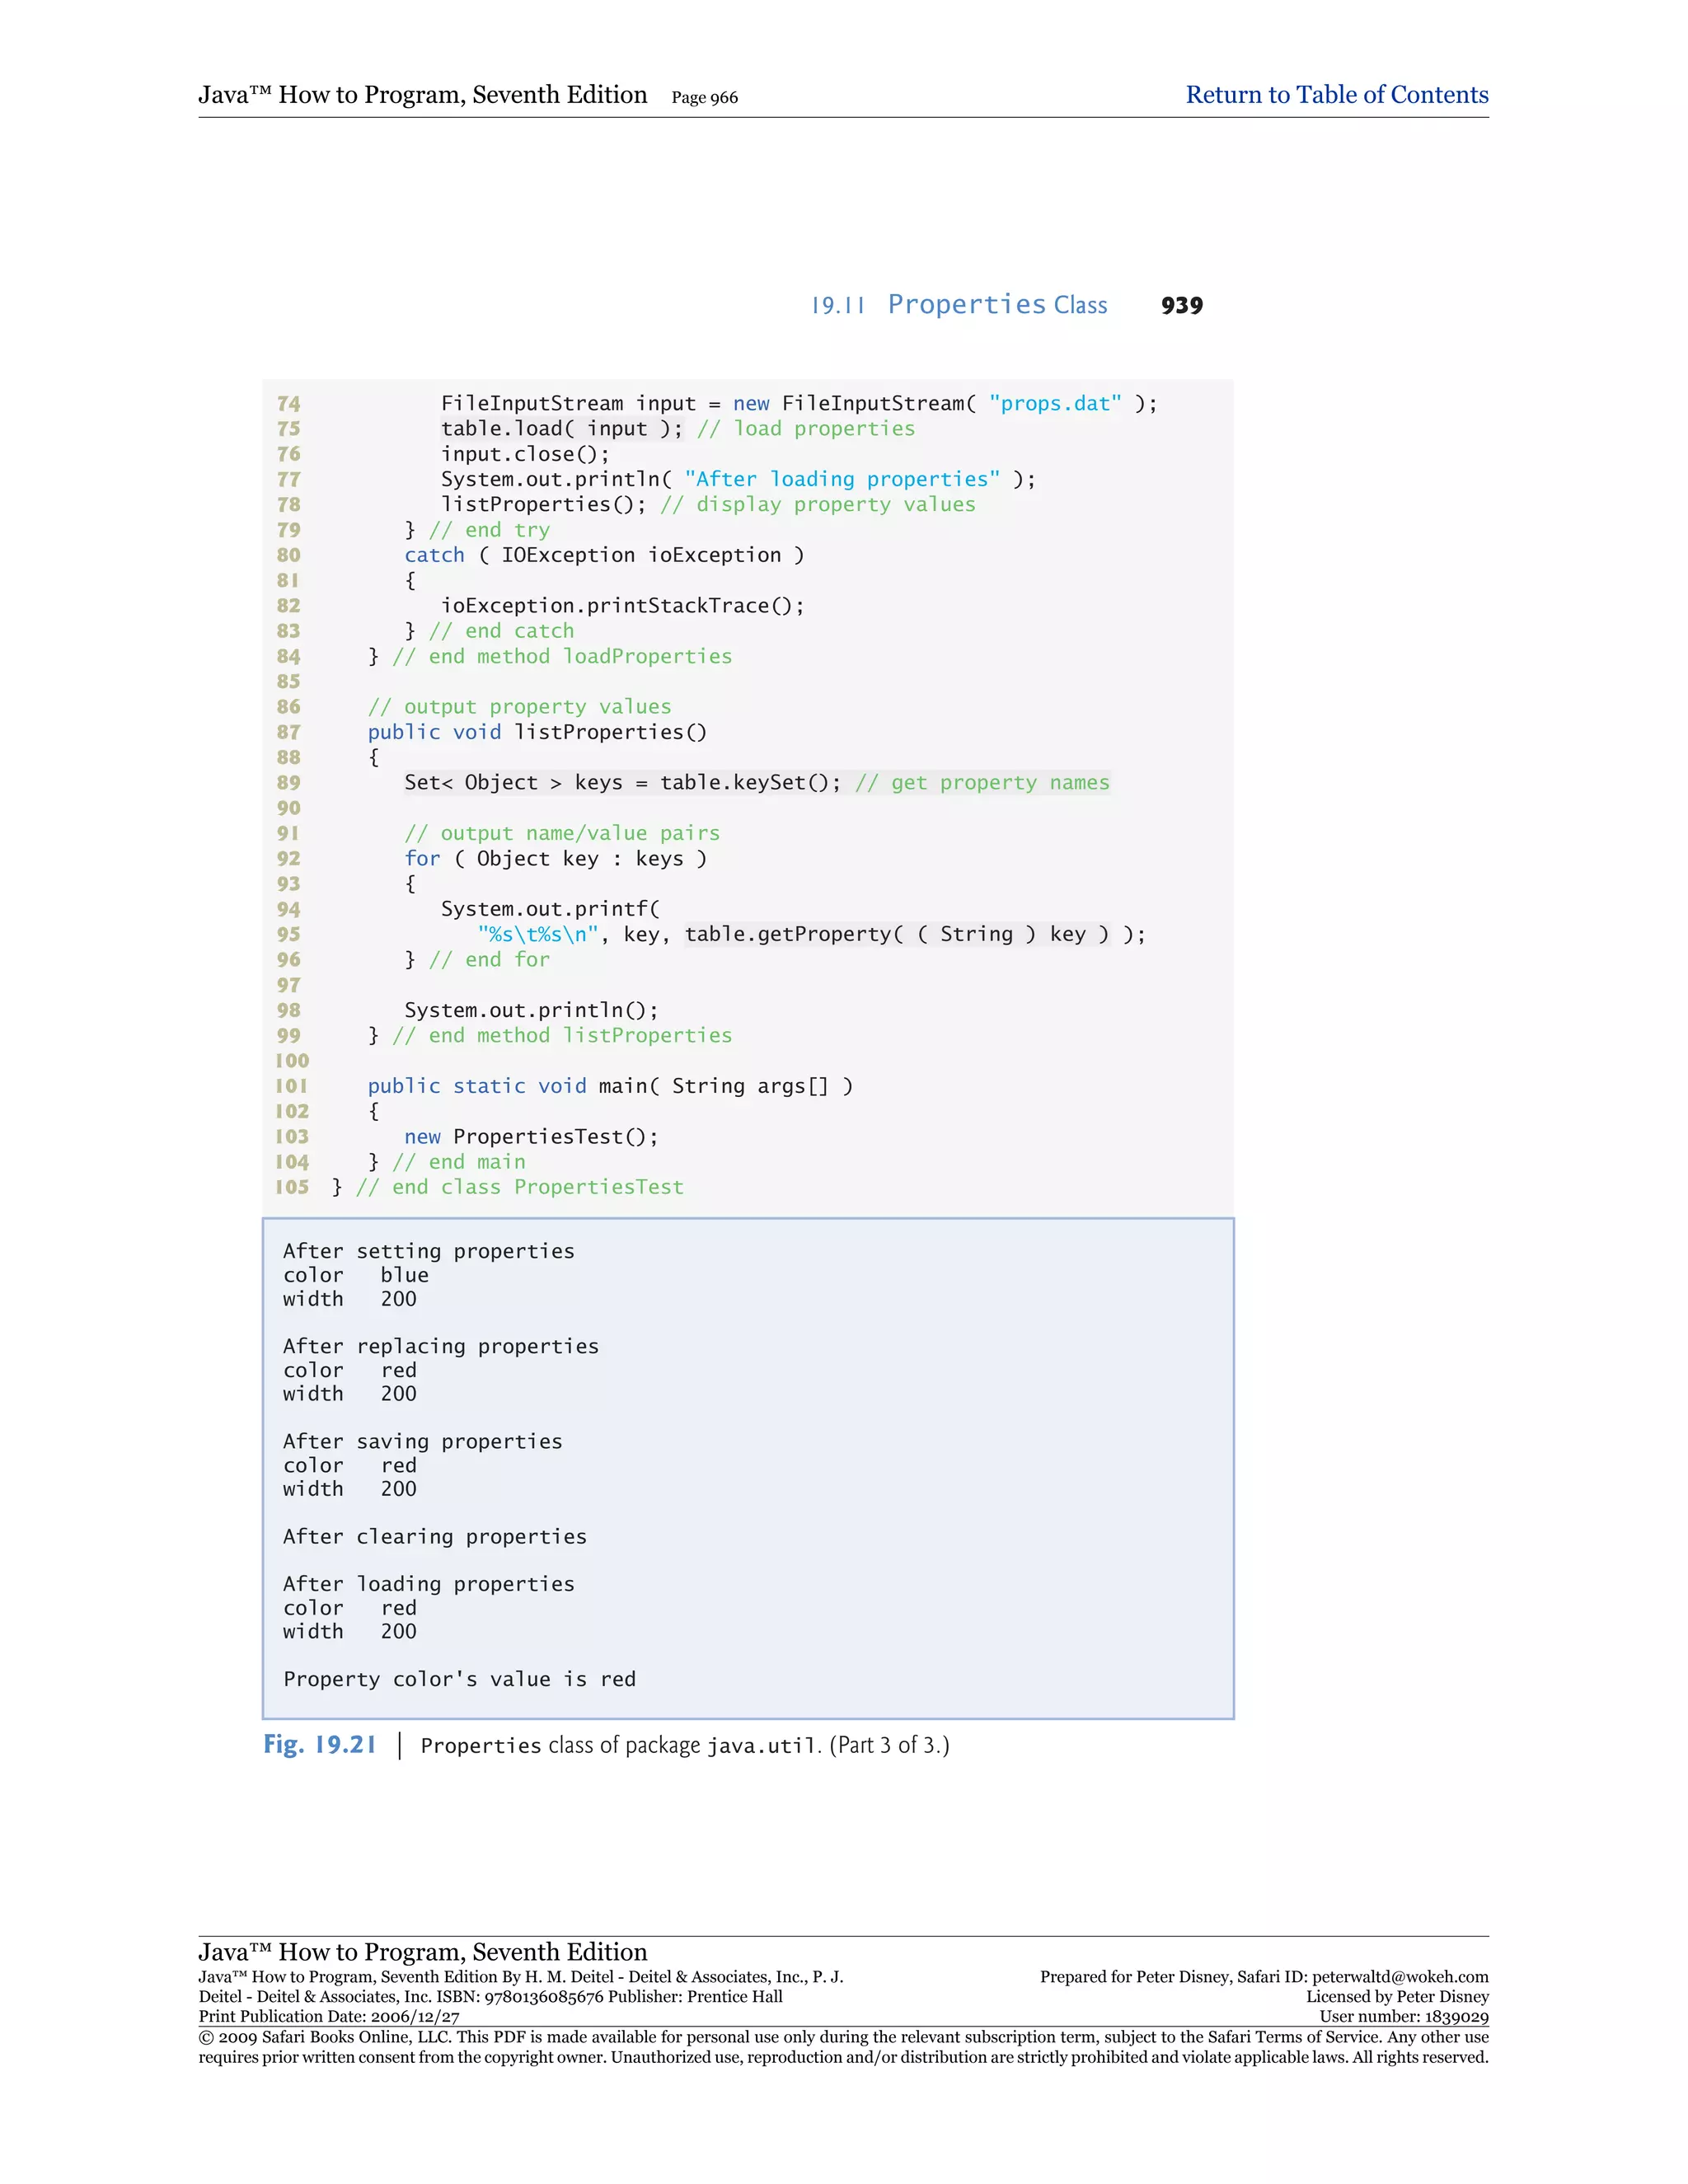Click the end class PropertiesTest comment
This screenshot has height=2184, width=1688.
point(519,1187)
